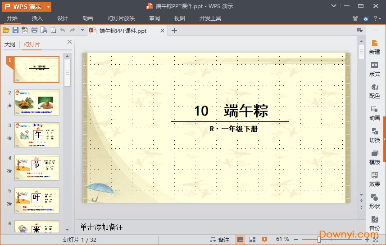Image resolution: width=386 pixels, height=245 pixels.
Task: Open the 备份 backup panel
Action: pos(374,223)
